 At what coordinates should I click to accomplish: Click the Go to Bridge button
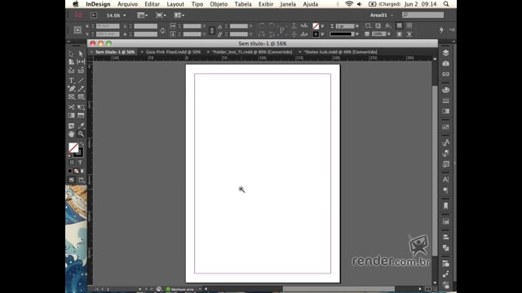94,15
